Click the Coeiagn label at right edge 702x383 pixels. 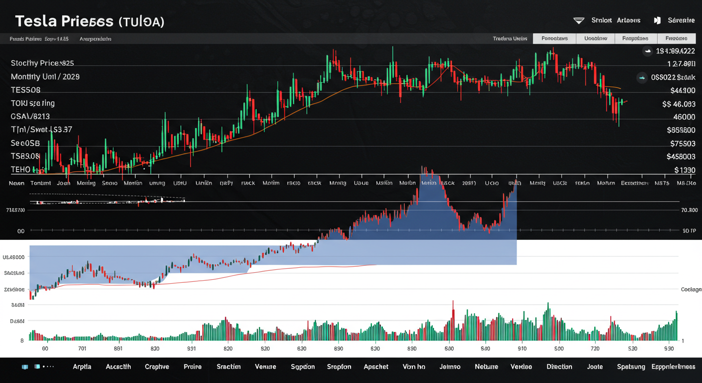click(x=691, y=289)
